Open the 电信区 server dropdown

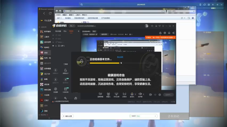143,116
